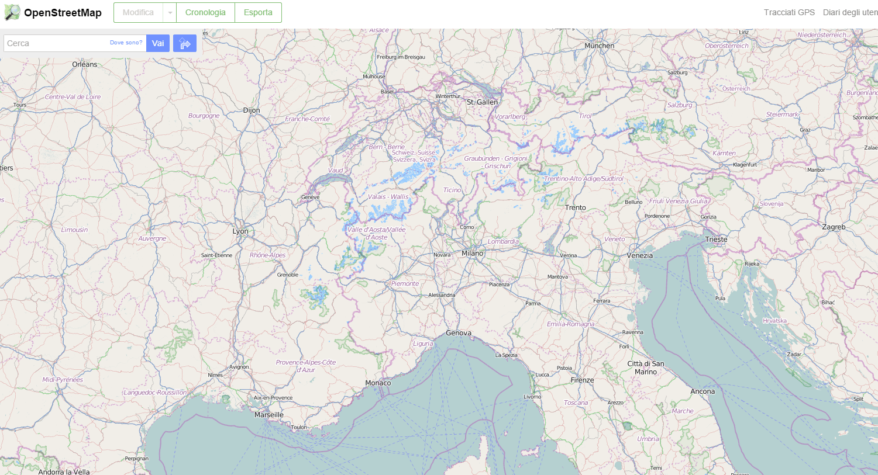Image resolution: width=878 pixels, height=475 pixels.
Task: Click the Lyon city label
Action: pos(240,231)
